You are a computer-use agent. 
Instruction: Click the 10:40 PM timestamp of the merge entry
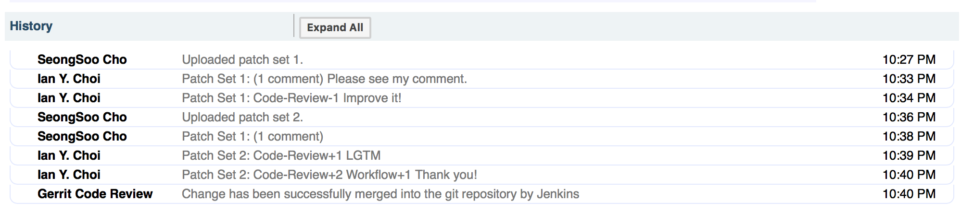pyautogui.click(x=909, y=194)
